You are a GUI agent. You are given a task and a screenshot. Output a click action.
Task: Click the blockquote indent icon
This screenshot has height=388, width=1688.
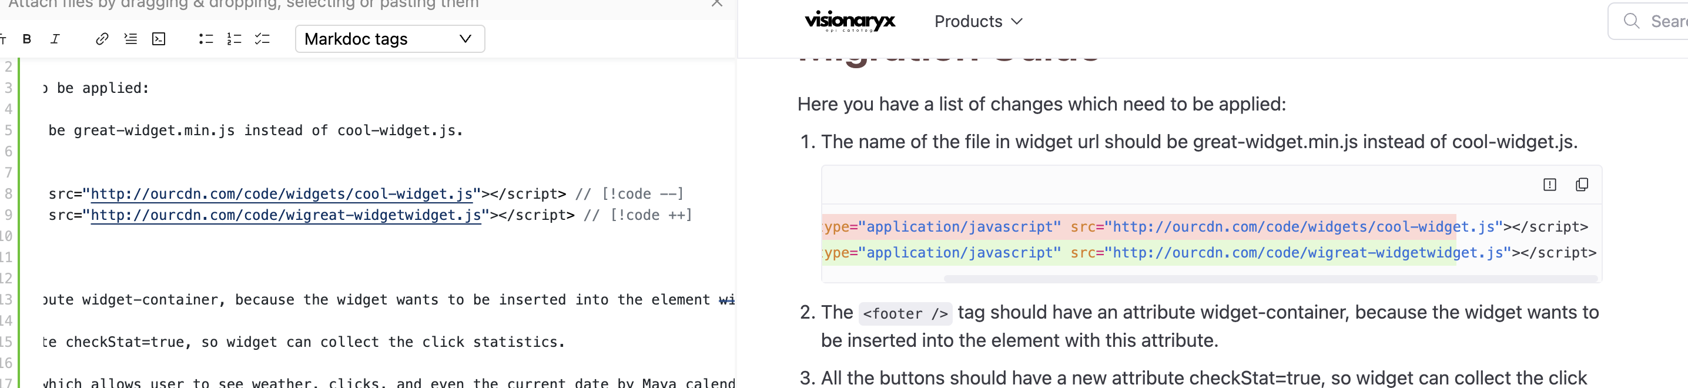point(130,39)
